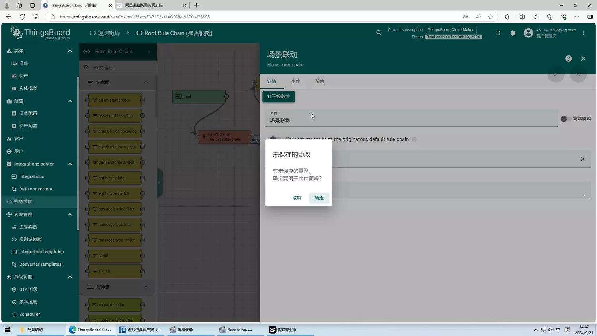
Task: Switch to the 事件 tab
Action: click(x=295, y=81)
